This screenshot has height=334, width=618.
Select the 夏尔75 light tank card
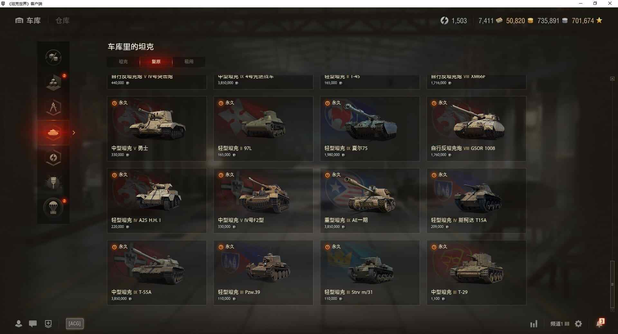pyautogui.click(x=370, y=129)
